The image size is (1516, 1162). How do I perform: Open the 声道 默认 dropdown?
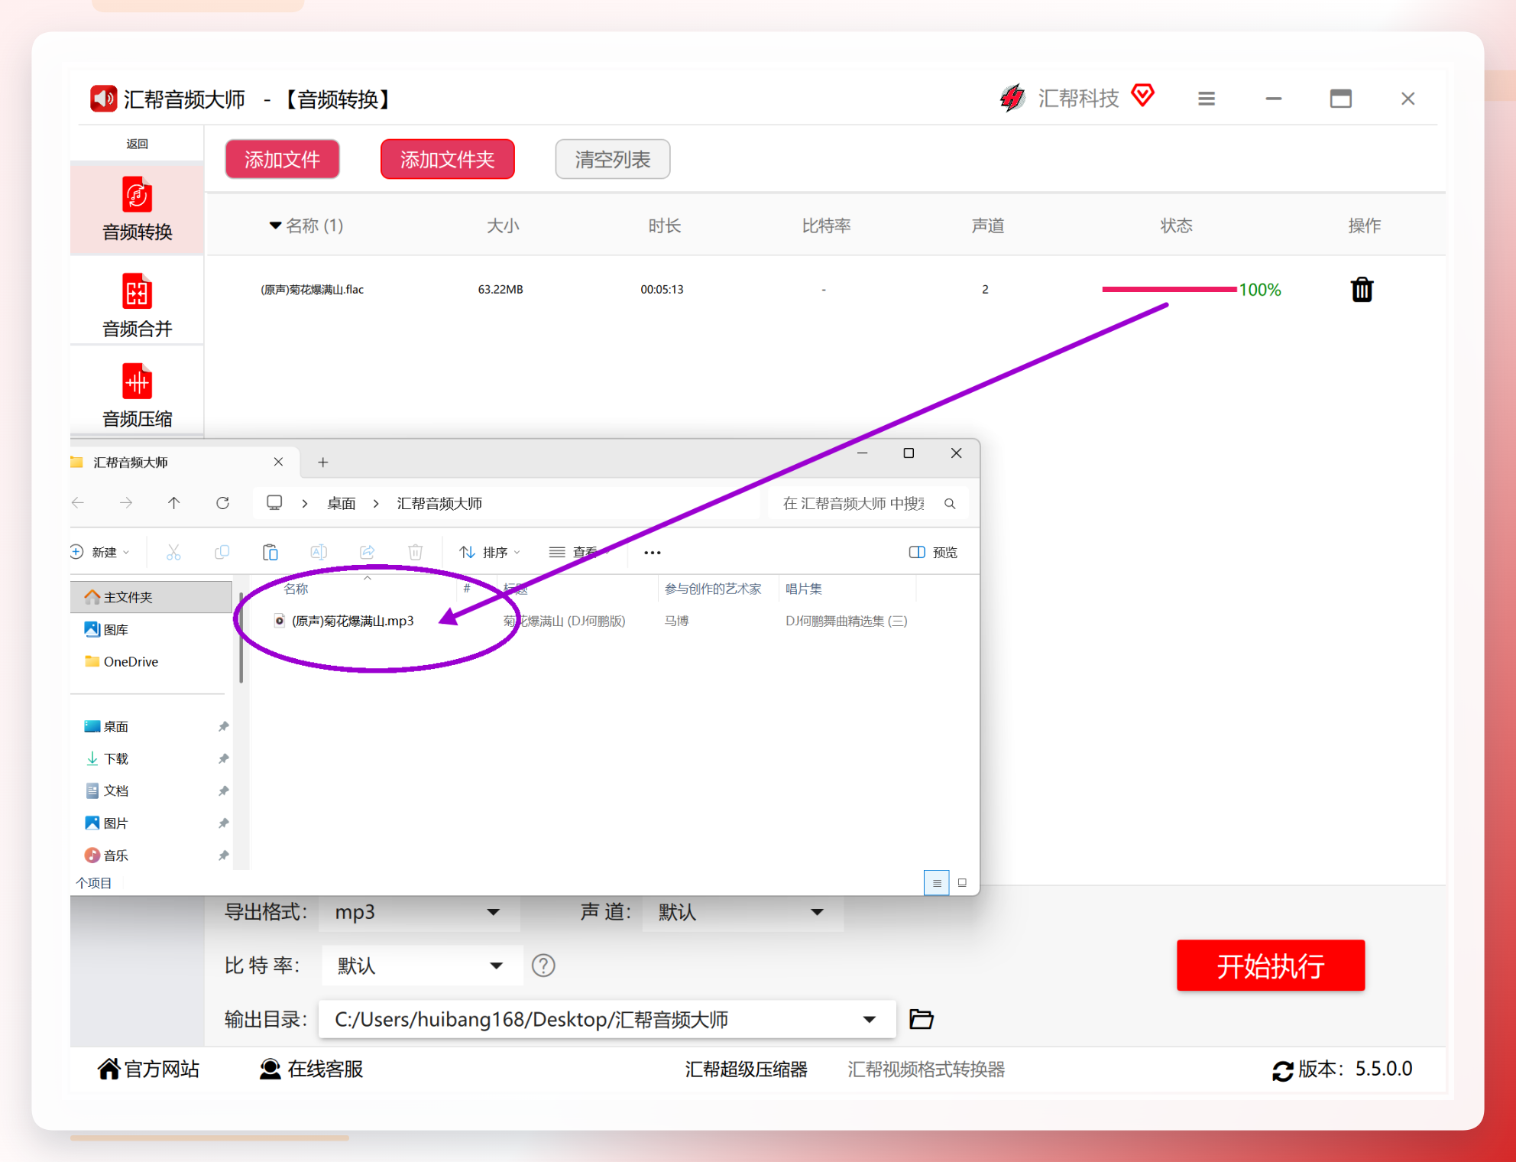point(743,912)
